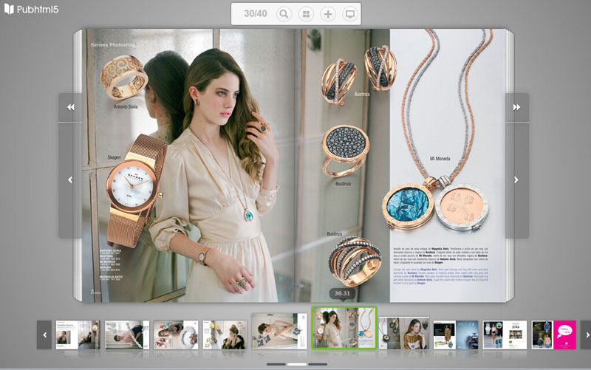Open thumbnail of woman in yellow top
The width and height of the screenshot is (591, 370).
click(404, 333)
